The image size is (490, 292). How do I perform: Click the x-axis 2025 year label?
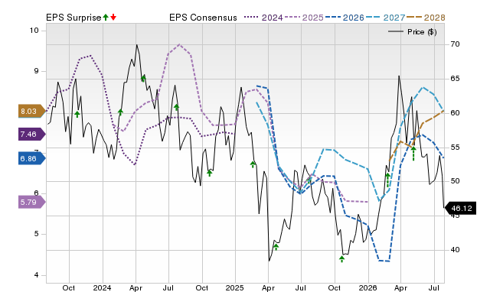[235, 287]
